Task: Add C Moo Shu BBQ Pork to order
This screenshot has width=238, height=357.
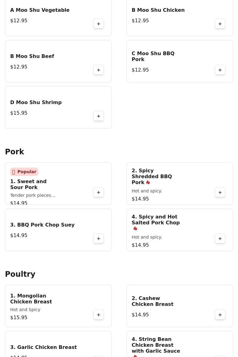Action: pyautogui.click(x=220, y=70)
